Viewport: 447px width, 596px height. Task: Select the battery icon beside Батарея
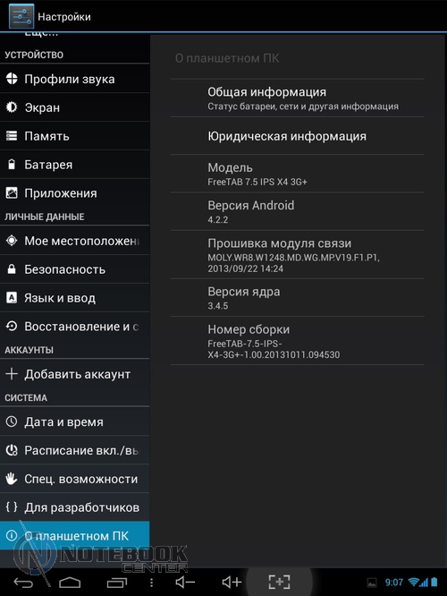(12, 164)
